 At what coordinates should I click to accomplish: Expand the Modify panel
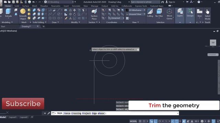tap(76, 22)
